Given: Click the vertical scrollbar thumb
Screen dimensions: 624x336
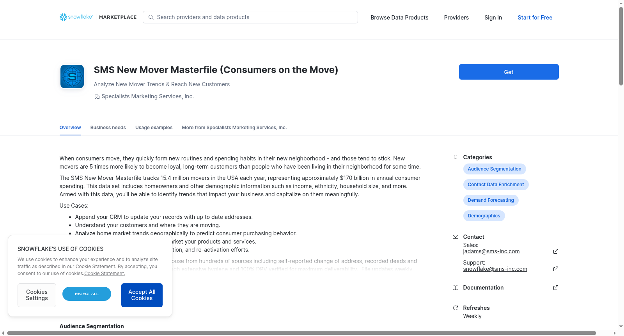Looking at the screenshot, I should click(621, 46).
